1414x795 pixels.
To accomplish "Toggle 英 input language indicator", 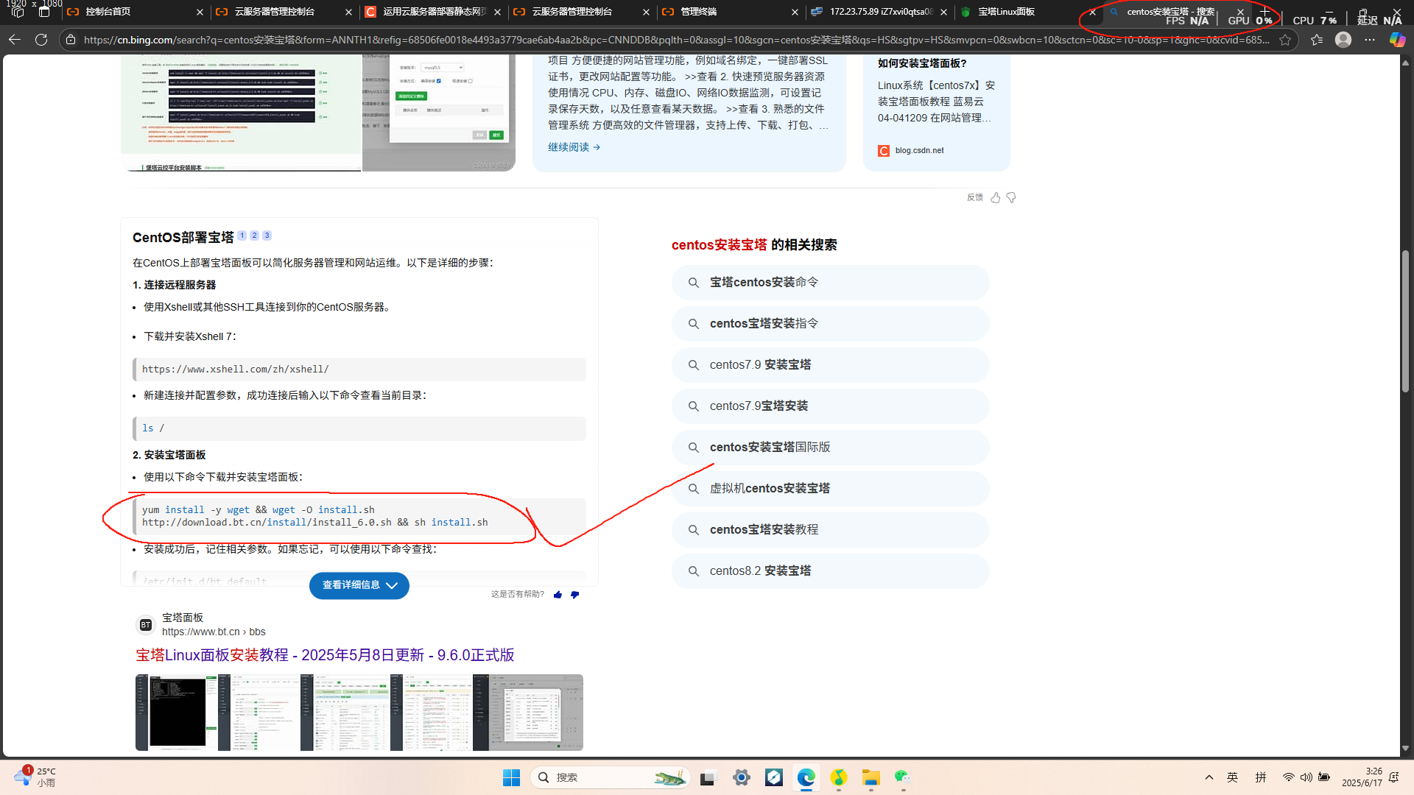I will (x=1233, y=777).
